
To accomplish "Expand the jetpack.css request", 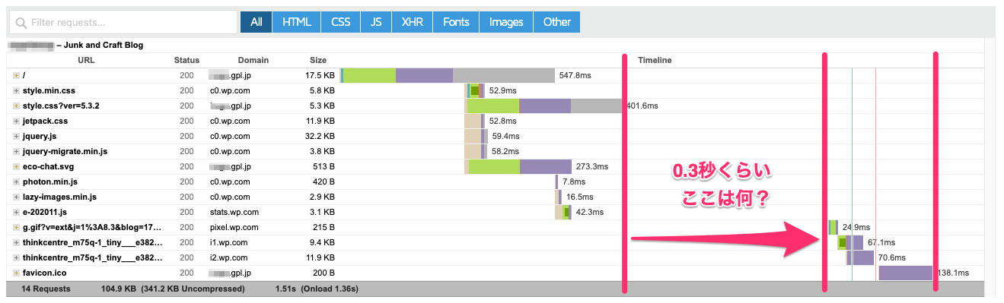I will coord(16,121).
